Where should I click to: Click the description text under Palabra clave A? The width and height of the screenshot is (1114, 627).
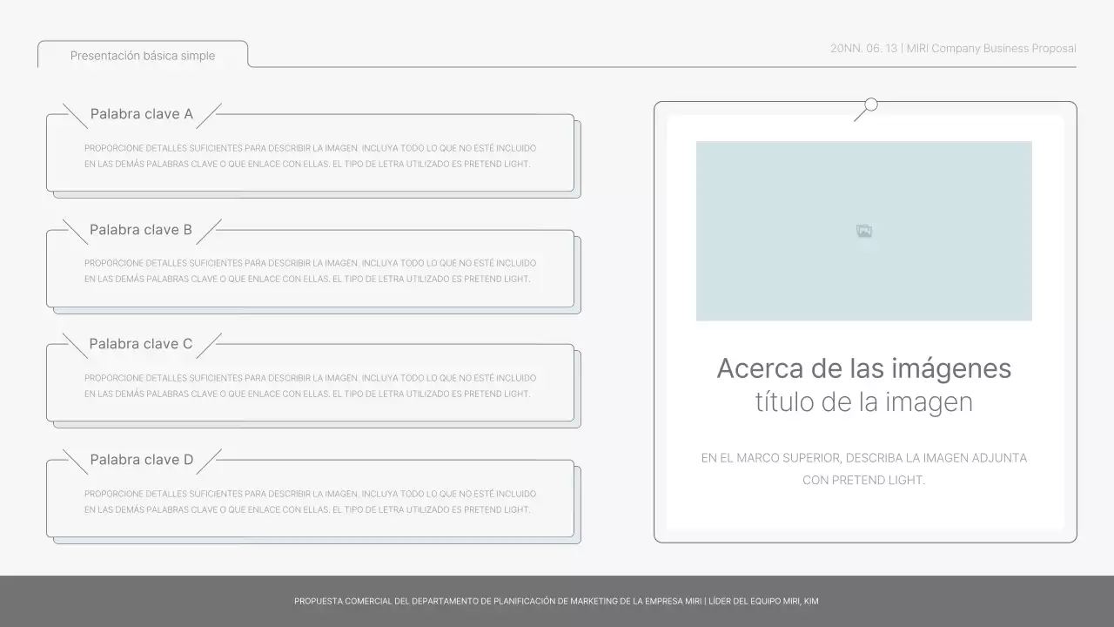pyautogui.click(x=310, y=156)
